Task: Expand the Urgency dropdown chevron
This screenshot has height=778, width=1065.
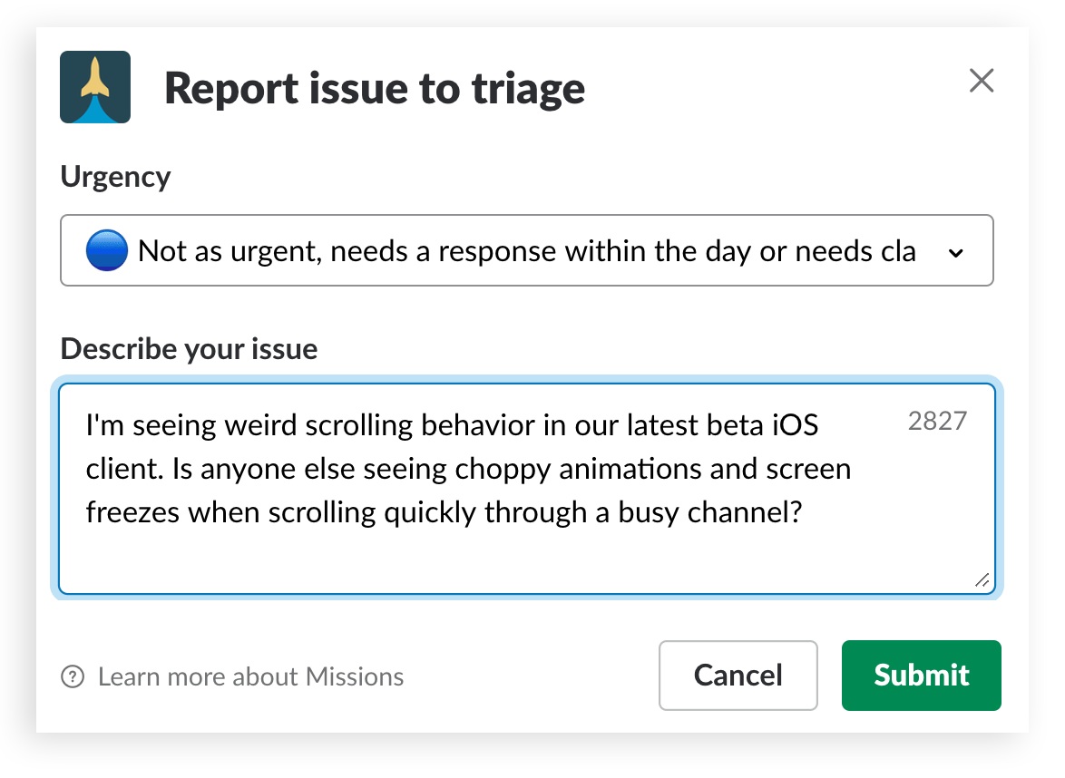Action: [x=955, y=253]
